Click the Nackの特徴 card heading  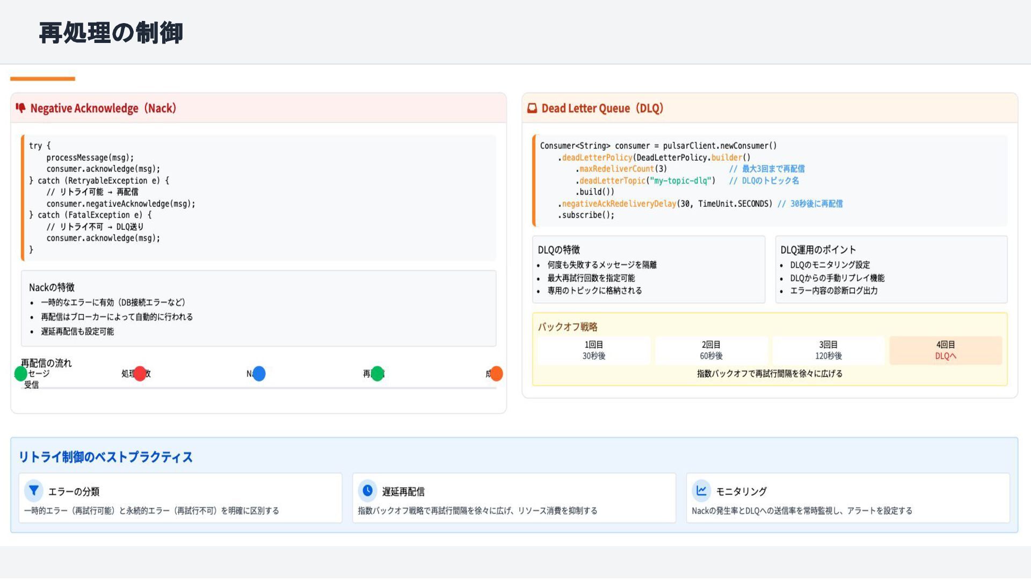point(52,287)
